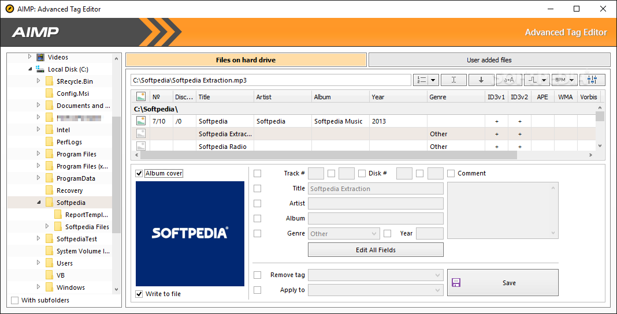Check the Apply to checkbox

click(257, 290)
